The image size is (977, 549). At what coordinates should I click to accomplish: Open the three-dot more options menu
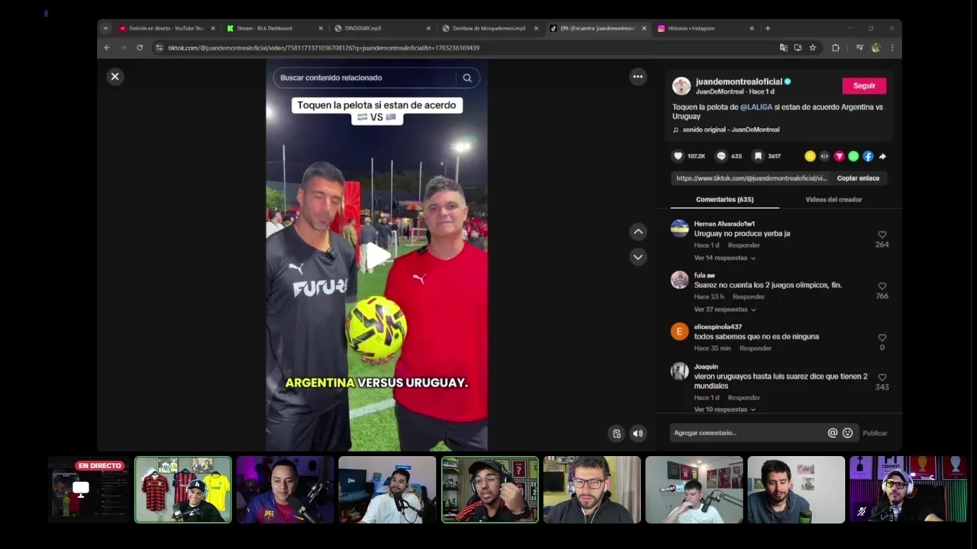pyautogui.click(x=637, y=76)
